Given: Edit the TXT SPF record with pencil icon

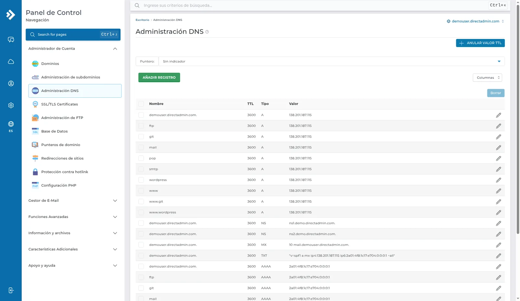Looking at the screenshot, I should 499,256.
